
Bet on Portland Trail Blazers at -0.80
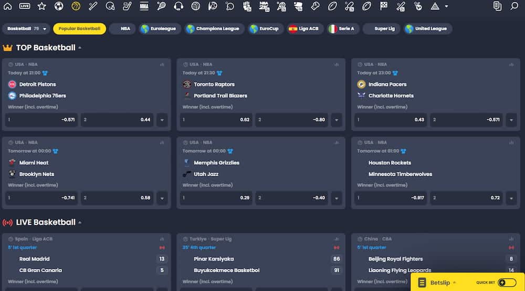(291, 120)
